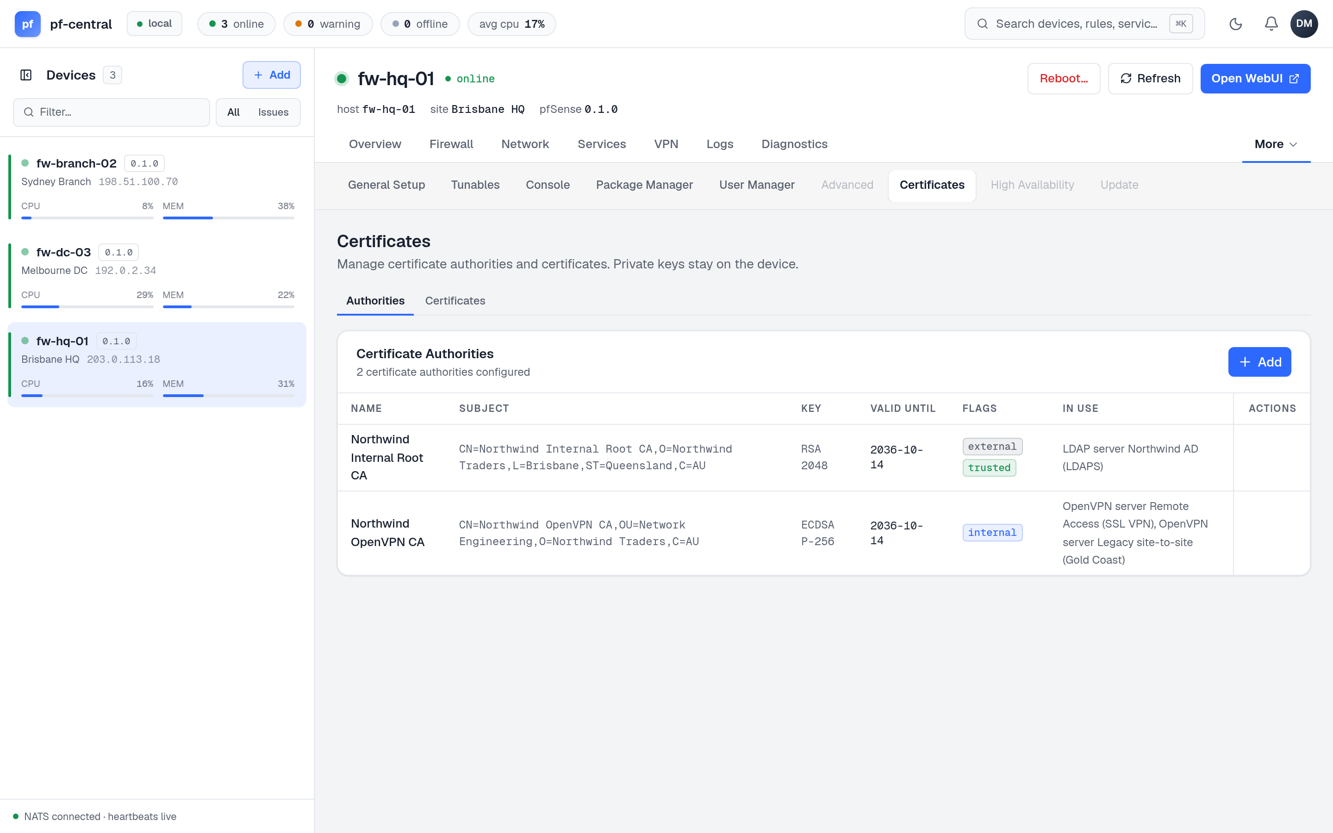The height and width of the screenshot is (833, 1333).
Task: Select General Setup sub-tab
Action: point(386,185)
